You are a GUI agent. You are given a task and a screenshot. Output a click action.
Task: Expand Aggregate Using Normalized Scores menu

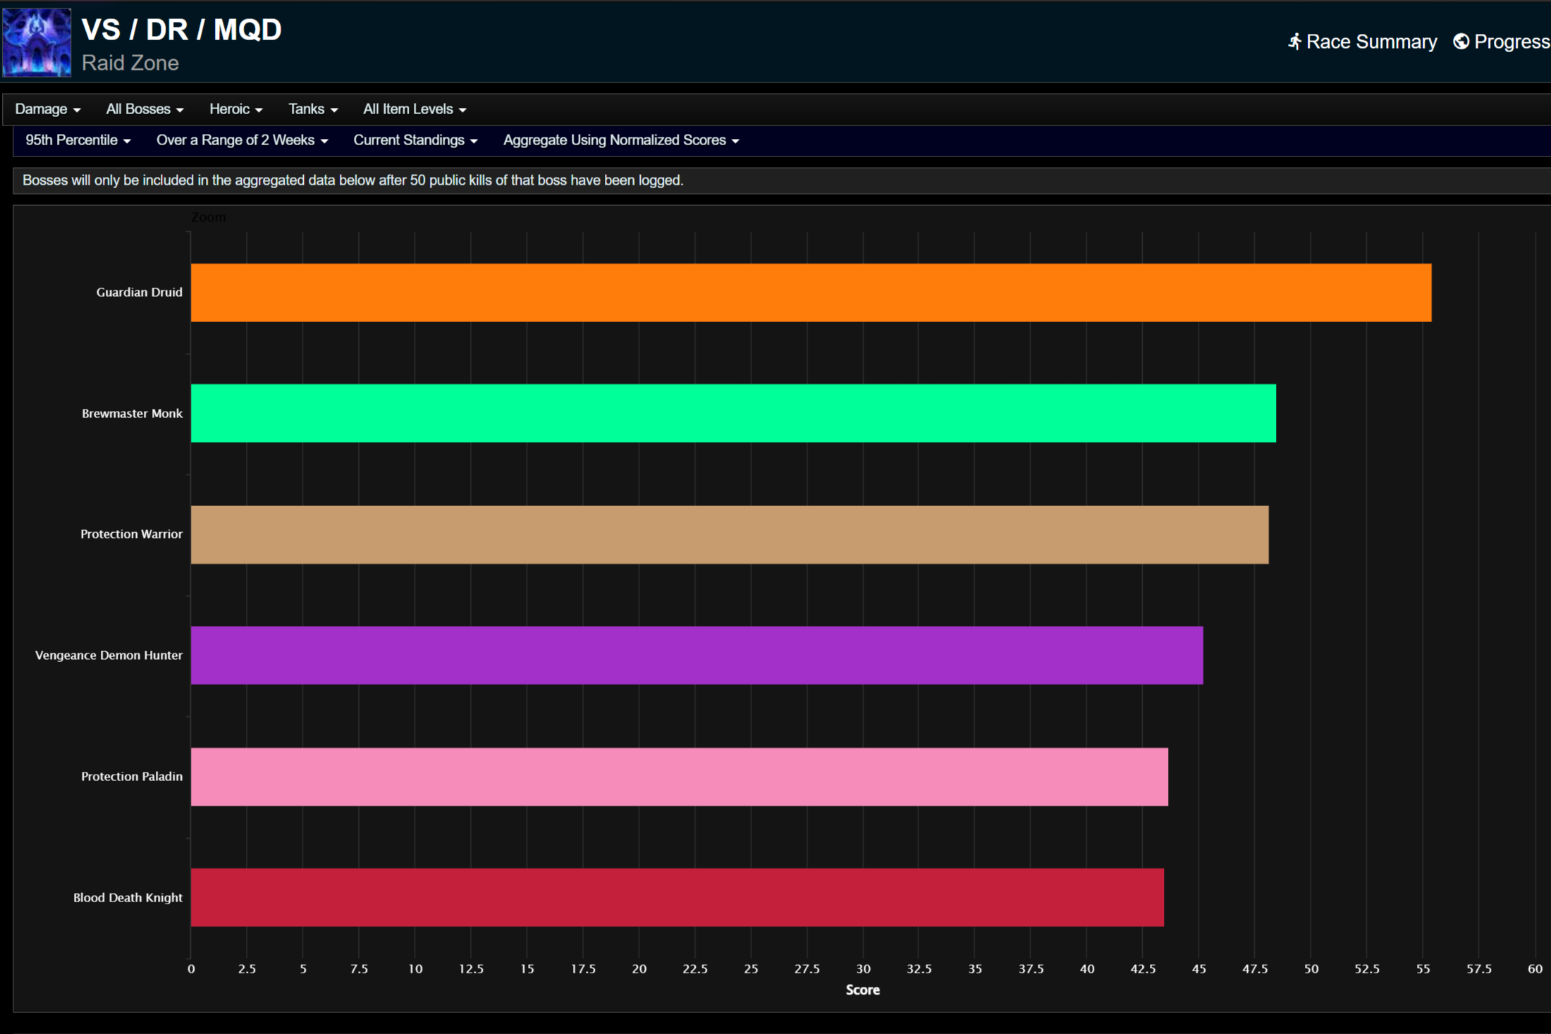(620, 140)
